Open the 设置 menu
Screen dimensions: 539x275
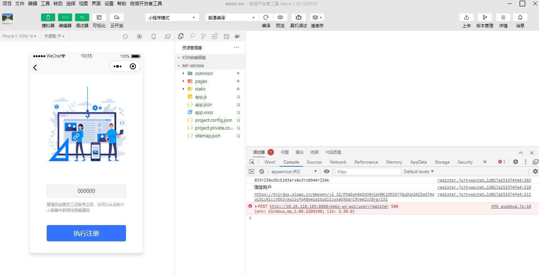[x=109, y=4]
